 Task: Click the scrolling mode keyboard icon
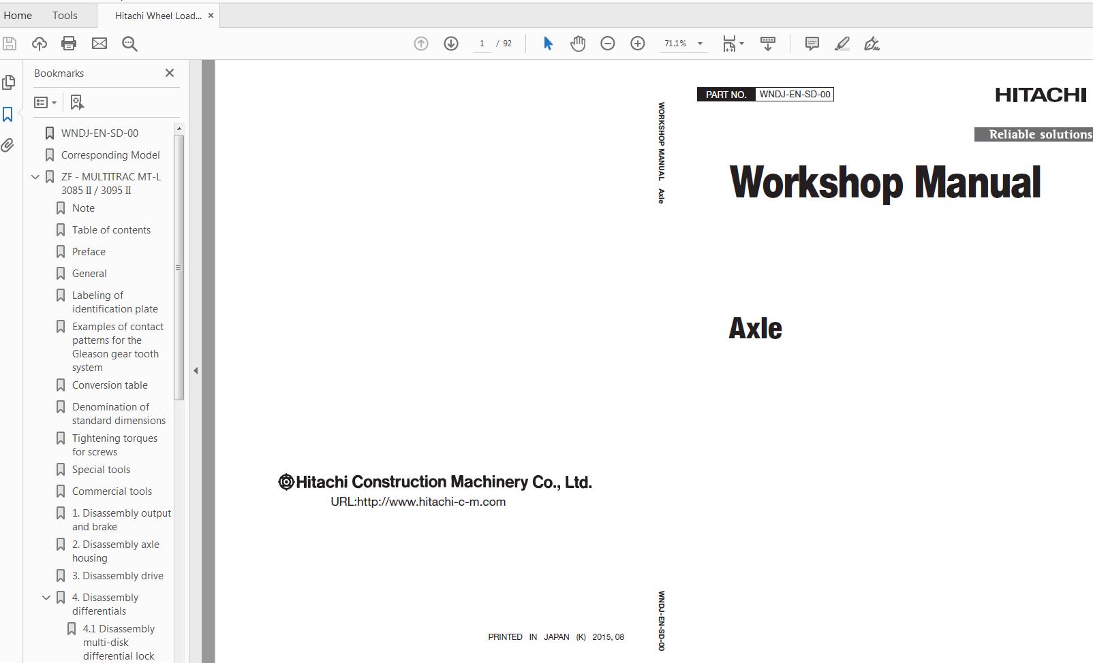click(x=768, y=44)
